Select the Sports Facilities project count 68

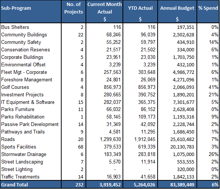(x=81, y=147)
